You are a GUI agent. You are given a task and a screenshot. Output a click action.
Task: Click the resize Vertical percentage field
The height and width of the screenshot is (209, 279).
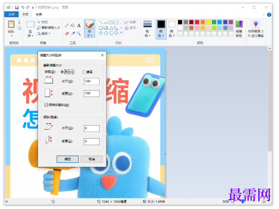point(91,93)
